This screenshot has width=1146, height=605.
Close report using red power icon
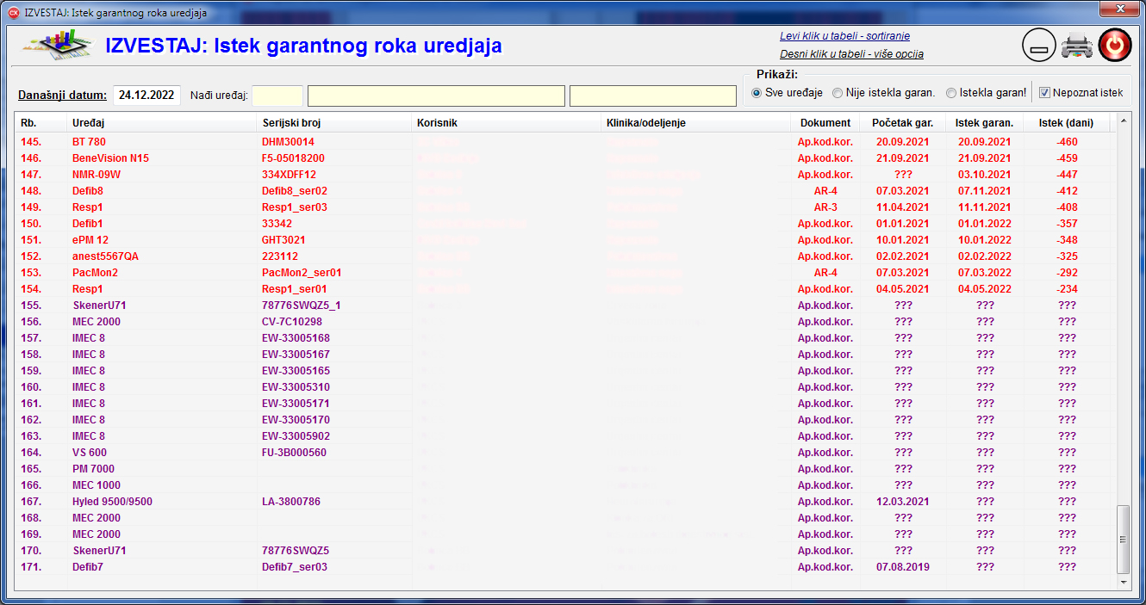[x=1115, y=46]
